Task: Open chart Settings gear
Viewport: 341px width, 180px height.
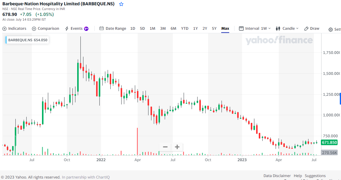Action: point(331,29)
